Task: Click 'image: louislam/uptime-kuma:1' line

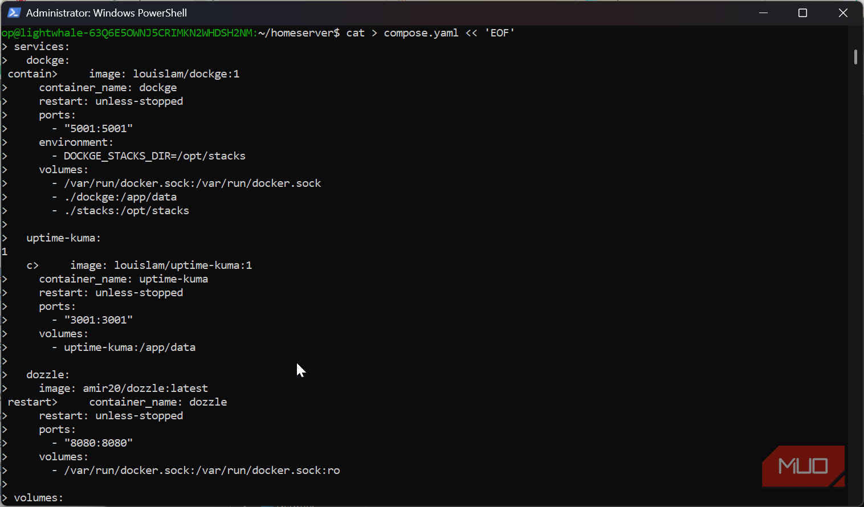Action: pos(161,265)
